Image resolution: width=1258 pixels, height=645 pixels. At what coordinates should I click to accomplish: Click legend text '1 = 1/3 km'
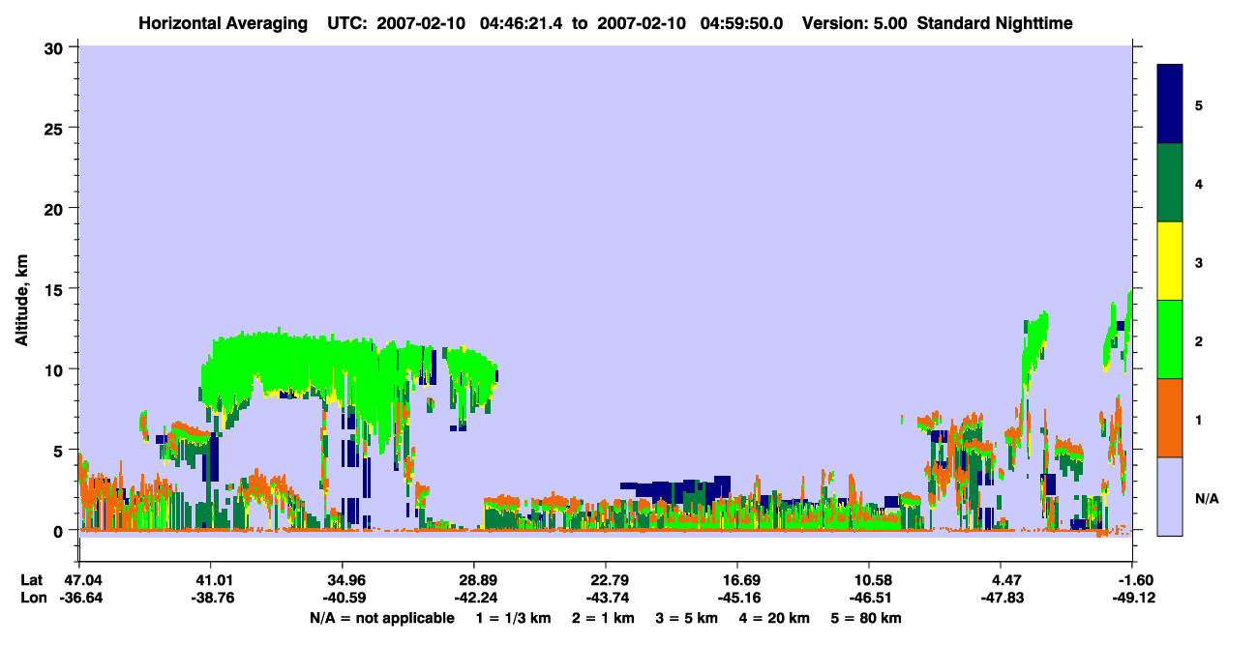514,618
